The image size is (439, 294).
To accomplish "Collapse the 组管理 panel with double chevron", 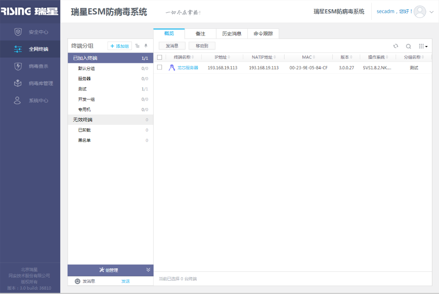I will [148, 270].
